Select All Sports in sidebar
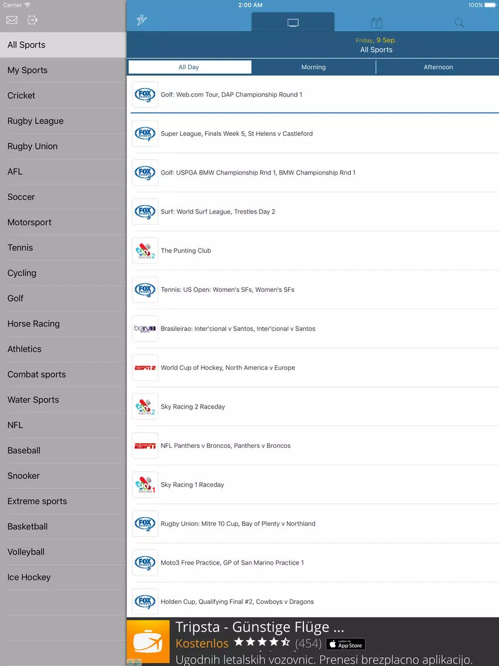Viewport: 499px width, 666px height. [x=63, y=45]
